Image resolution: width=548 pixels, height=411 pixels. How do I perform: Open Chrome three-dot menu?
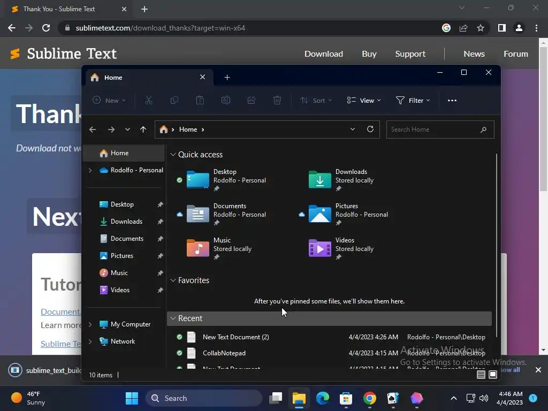point(536,28)
